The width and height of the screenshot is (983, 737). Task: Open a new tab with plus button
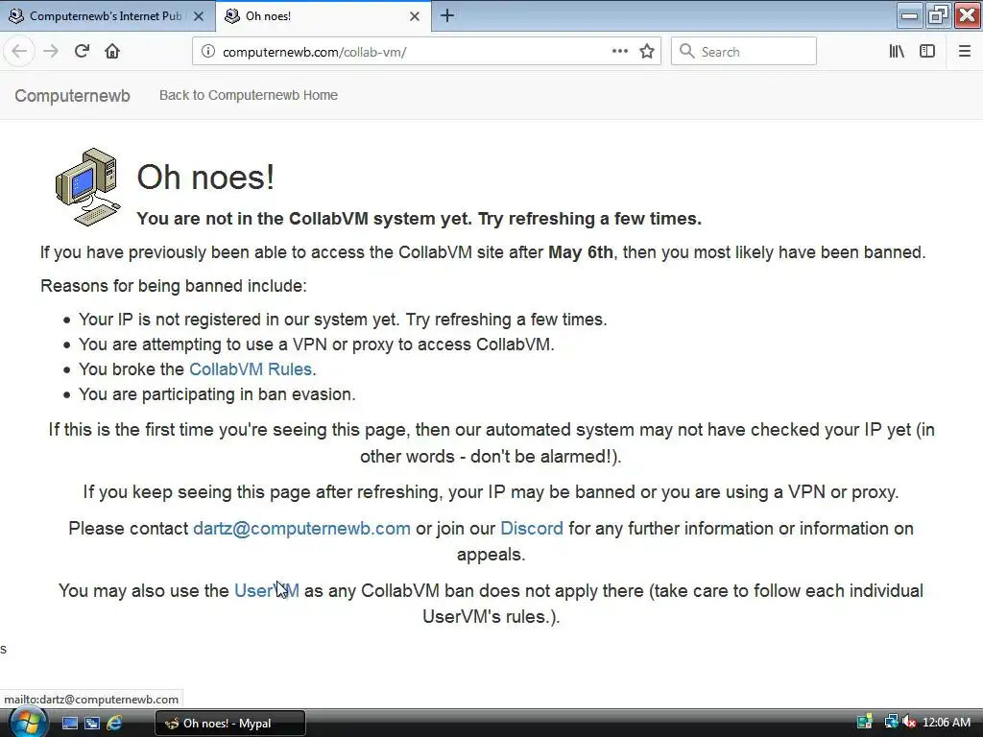click(447, 15)
